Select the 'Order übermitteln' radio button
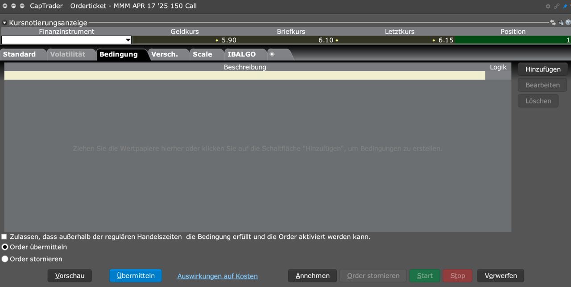 5,247
